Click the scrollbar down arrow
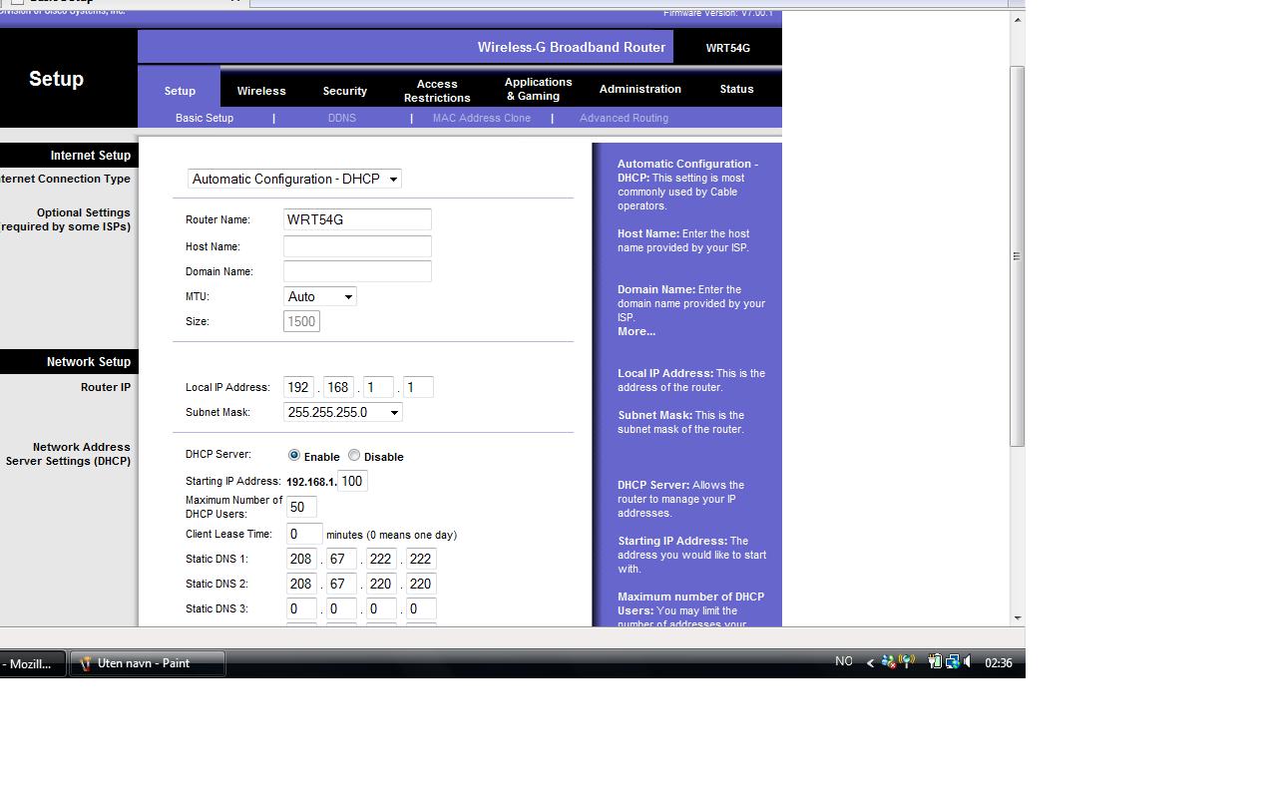 [x=1017, y=617]
